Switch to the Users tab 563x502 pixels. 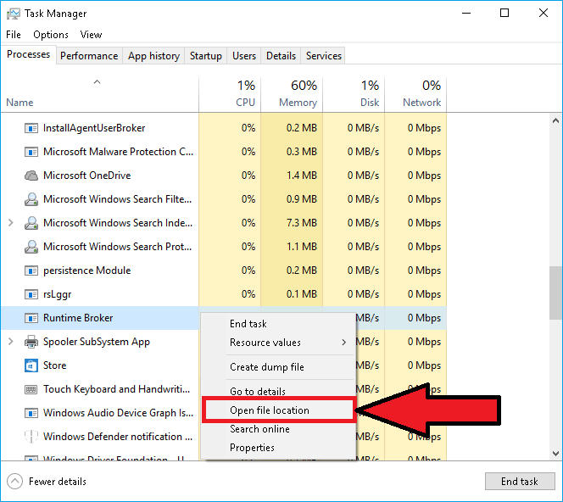244,56
